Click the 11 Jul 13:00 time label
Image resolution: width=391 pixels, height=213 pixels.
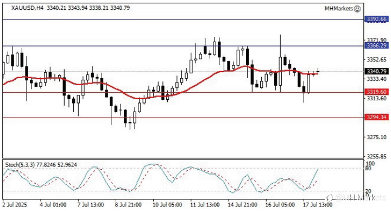205,205
